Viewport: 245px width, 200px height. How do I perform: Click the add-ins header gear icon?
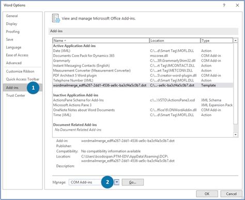click(56, 18)
